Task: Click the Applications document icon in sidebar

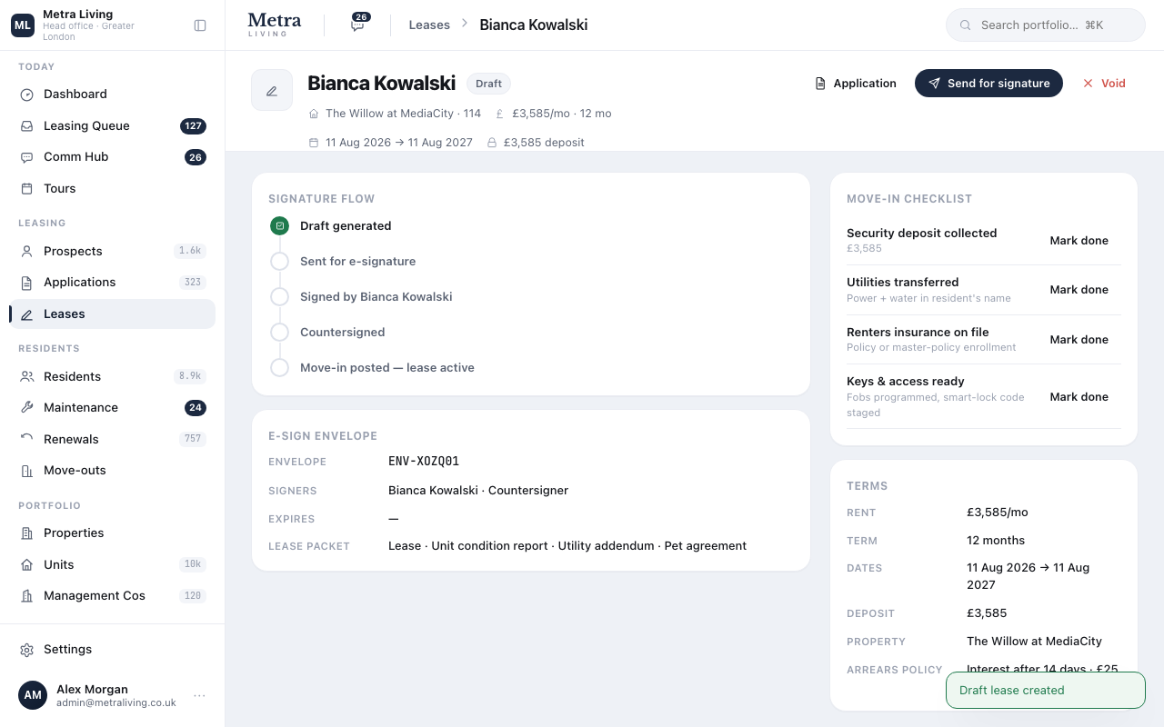Action: [x=26, y=283]
